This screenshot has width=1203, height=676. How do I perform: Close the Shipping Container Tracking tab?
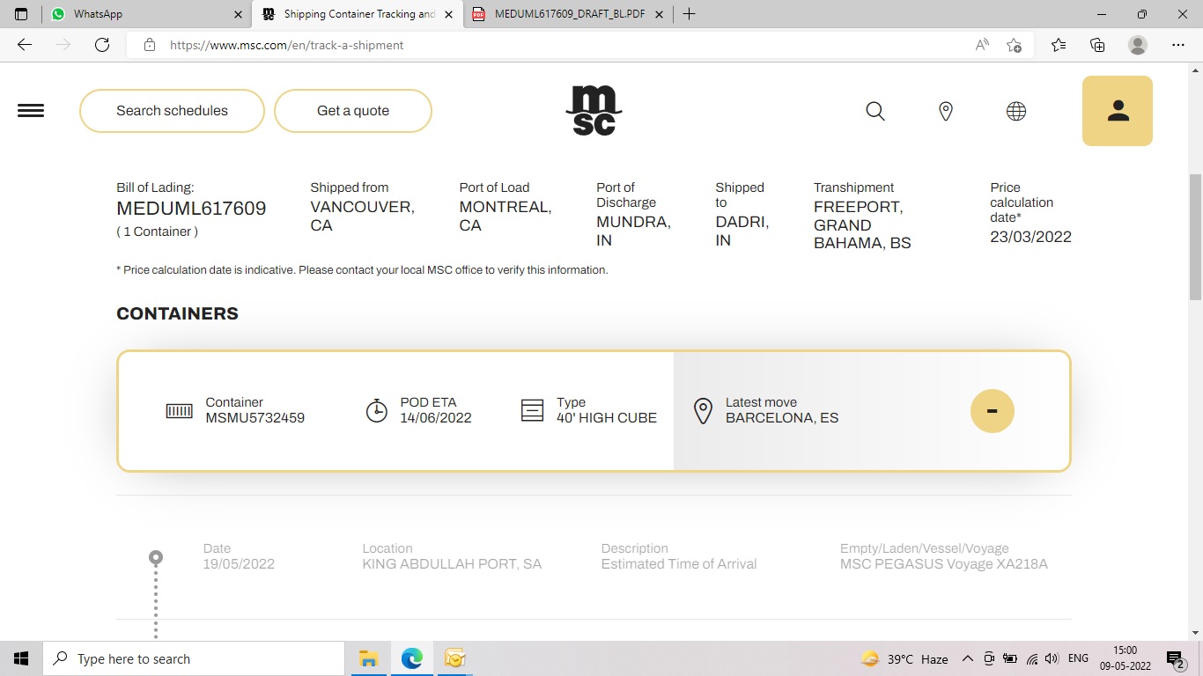[x=450, y=14]
